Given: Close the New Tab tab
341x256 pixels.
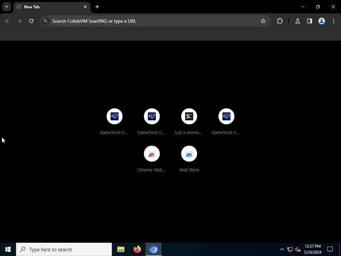Looking at the screenshot, I should 85,7.
